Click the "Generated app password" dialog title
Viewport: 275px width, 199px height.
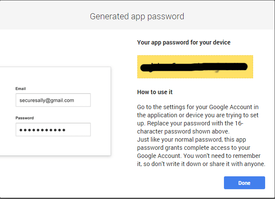pyautogui.click(x=137, y=17)
